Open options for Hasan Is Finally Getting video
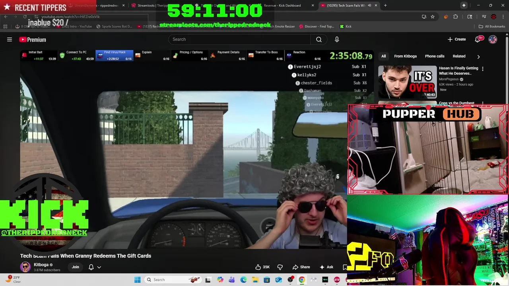The width and height of the screenshot is (509, 286). click(x=483, y=69)
